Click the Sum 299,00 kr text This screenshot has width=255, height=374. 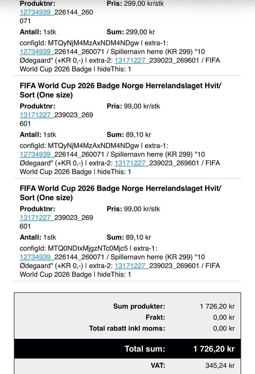pos(131,32)
